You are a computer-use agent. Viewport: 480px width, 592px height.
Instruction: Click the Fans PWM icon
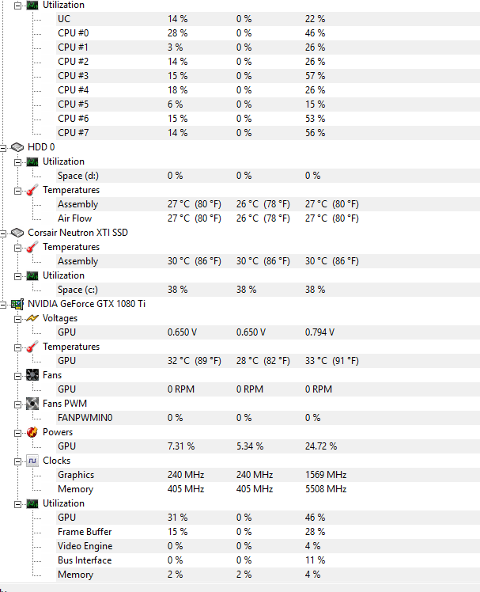(x=32, y=404)
